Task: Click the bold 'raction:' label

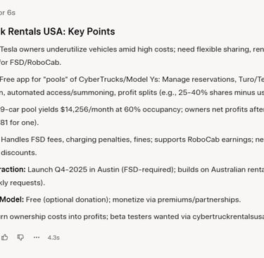Action: coord(13,170)
